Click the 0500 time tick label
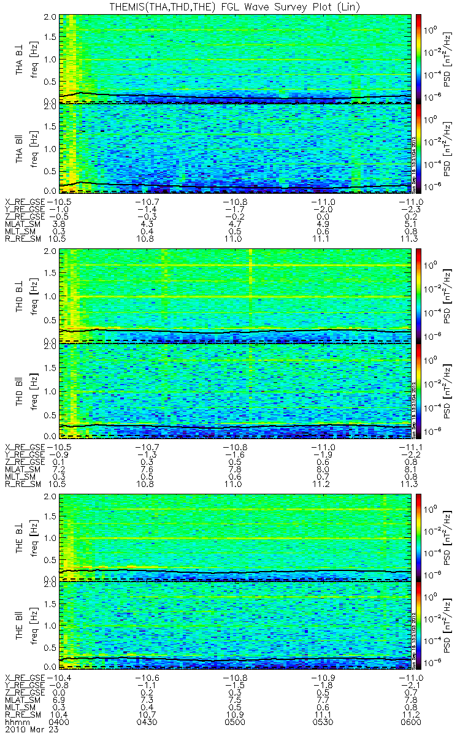The height and width of the screenshot is (736, 460). point(235,722)
